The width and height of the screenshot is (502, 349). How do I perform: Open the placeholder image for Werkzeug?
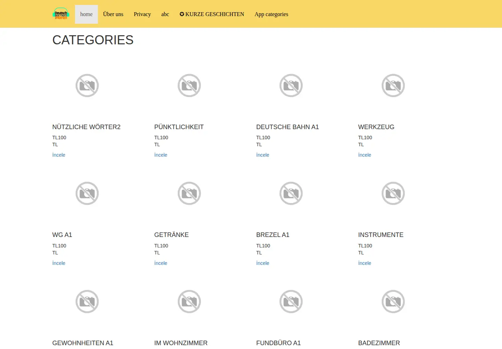(393, 86)
